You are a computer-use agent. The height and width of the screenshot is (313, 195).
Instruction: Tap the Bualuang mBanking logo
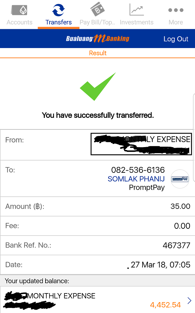pyautogui.click(x=98, y=38)
